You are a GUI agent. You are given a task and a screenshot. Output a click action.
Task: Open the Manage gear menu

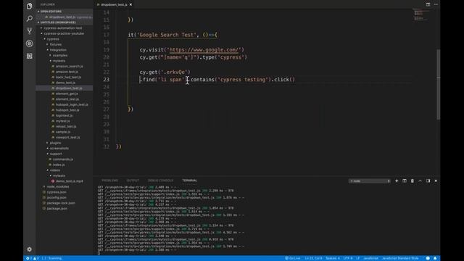pyautogui.click(x=29, y=249)
